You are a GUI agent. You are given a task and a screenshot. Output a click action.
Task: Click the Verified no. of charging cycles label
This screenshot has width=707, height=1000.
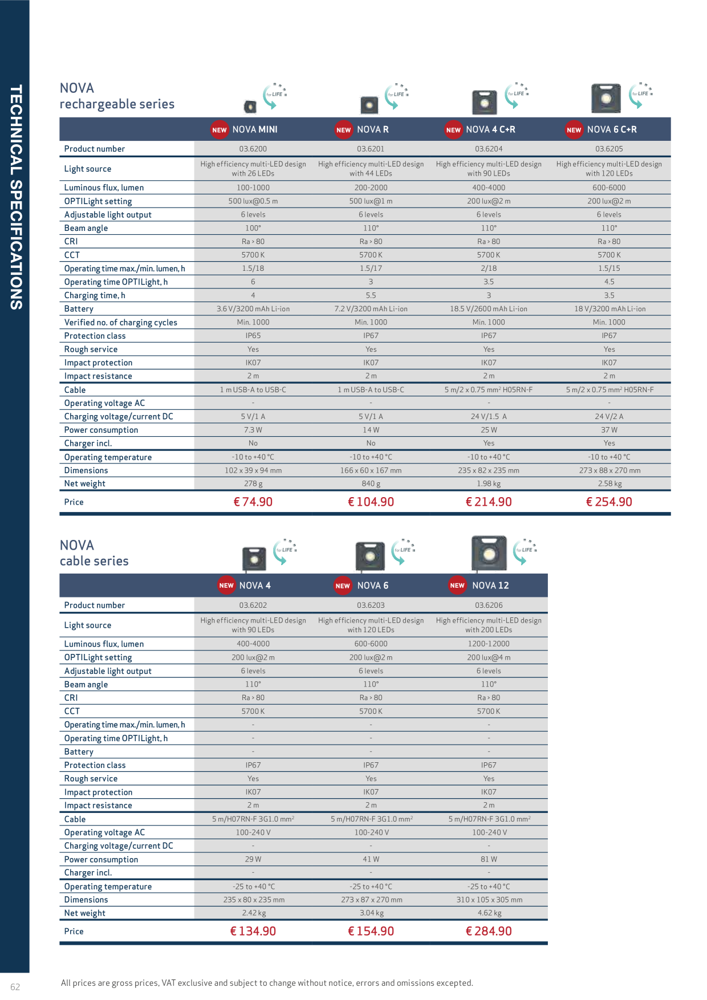[x=121, y=322]
